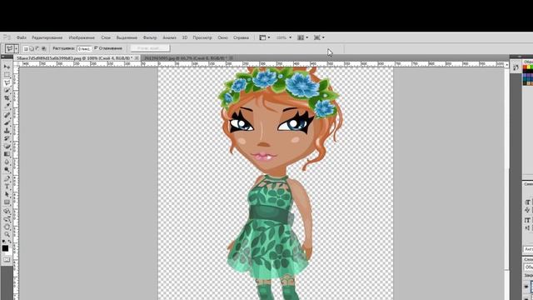Select the Rectangle shape tool
The width and height of the screenshot is (533, 300).
point(7,202)
